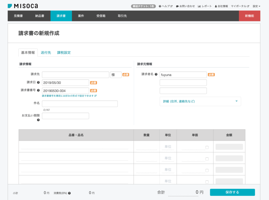This screenshot has width=269, height=200.
Task: Click second row 単位 cell
Action: 168,158
